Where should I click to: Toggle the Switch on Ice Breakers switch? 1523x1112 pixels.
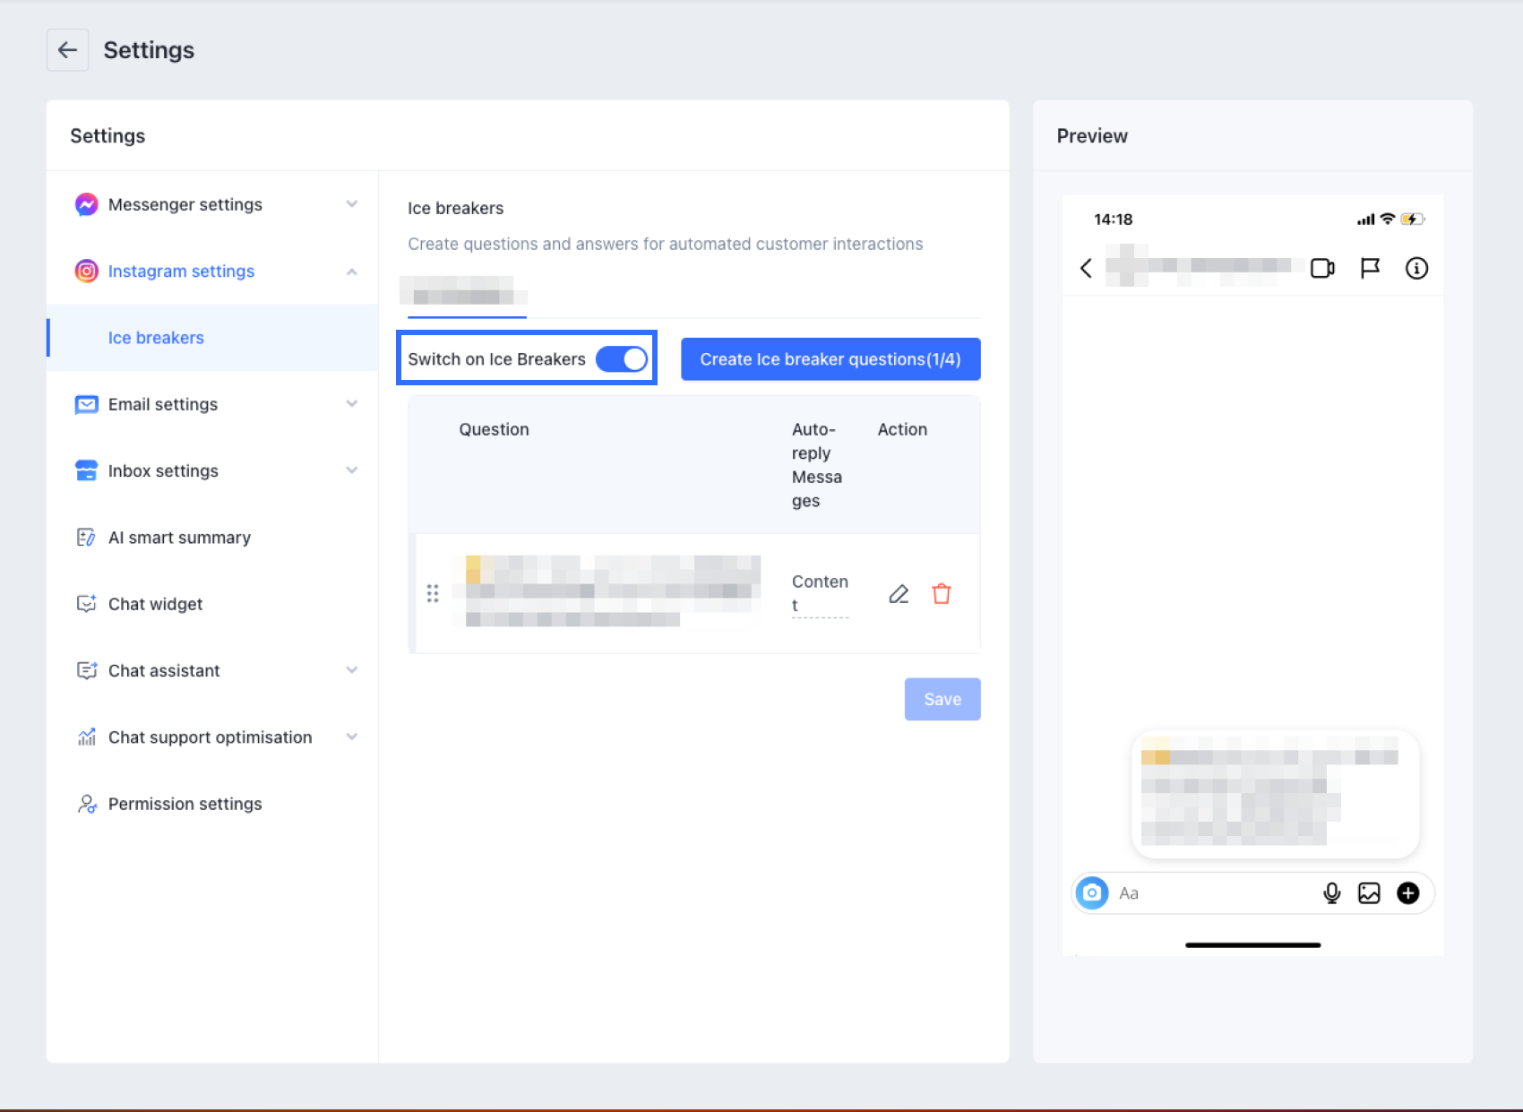622,359
